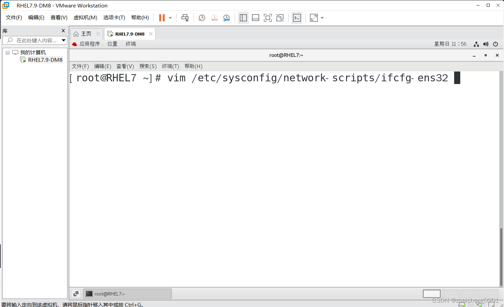Revert to the previous snapshot
The width and height of the screenshot is (504, 307).
(214, 18)
